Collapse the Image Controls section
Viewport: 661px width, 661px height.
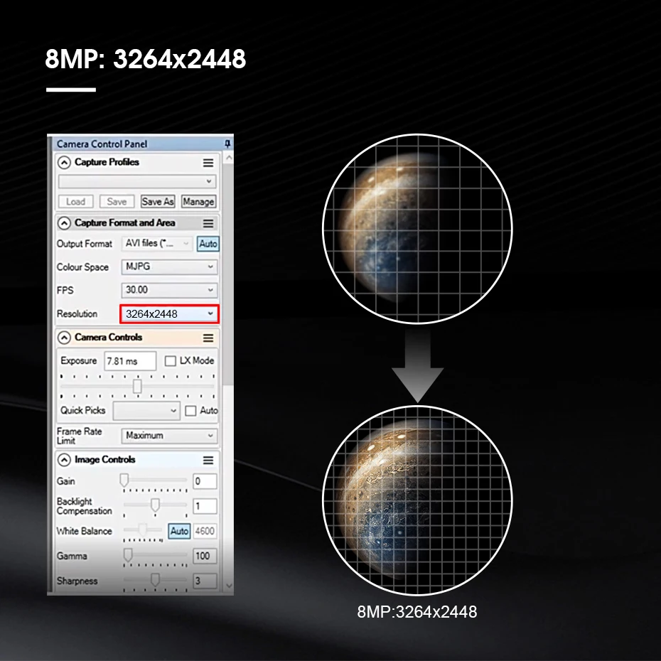coord(64,460)
